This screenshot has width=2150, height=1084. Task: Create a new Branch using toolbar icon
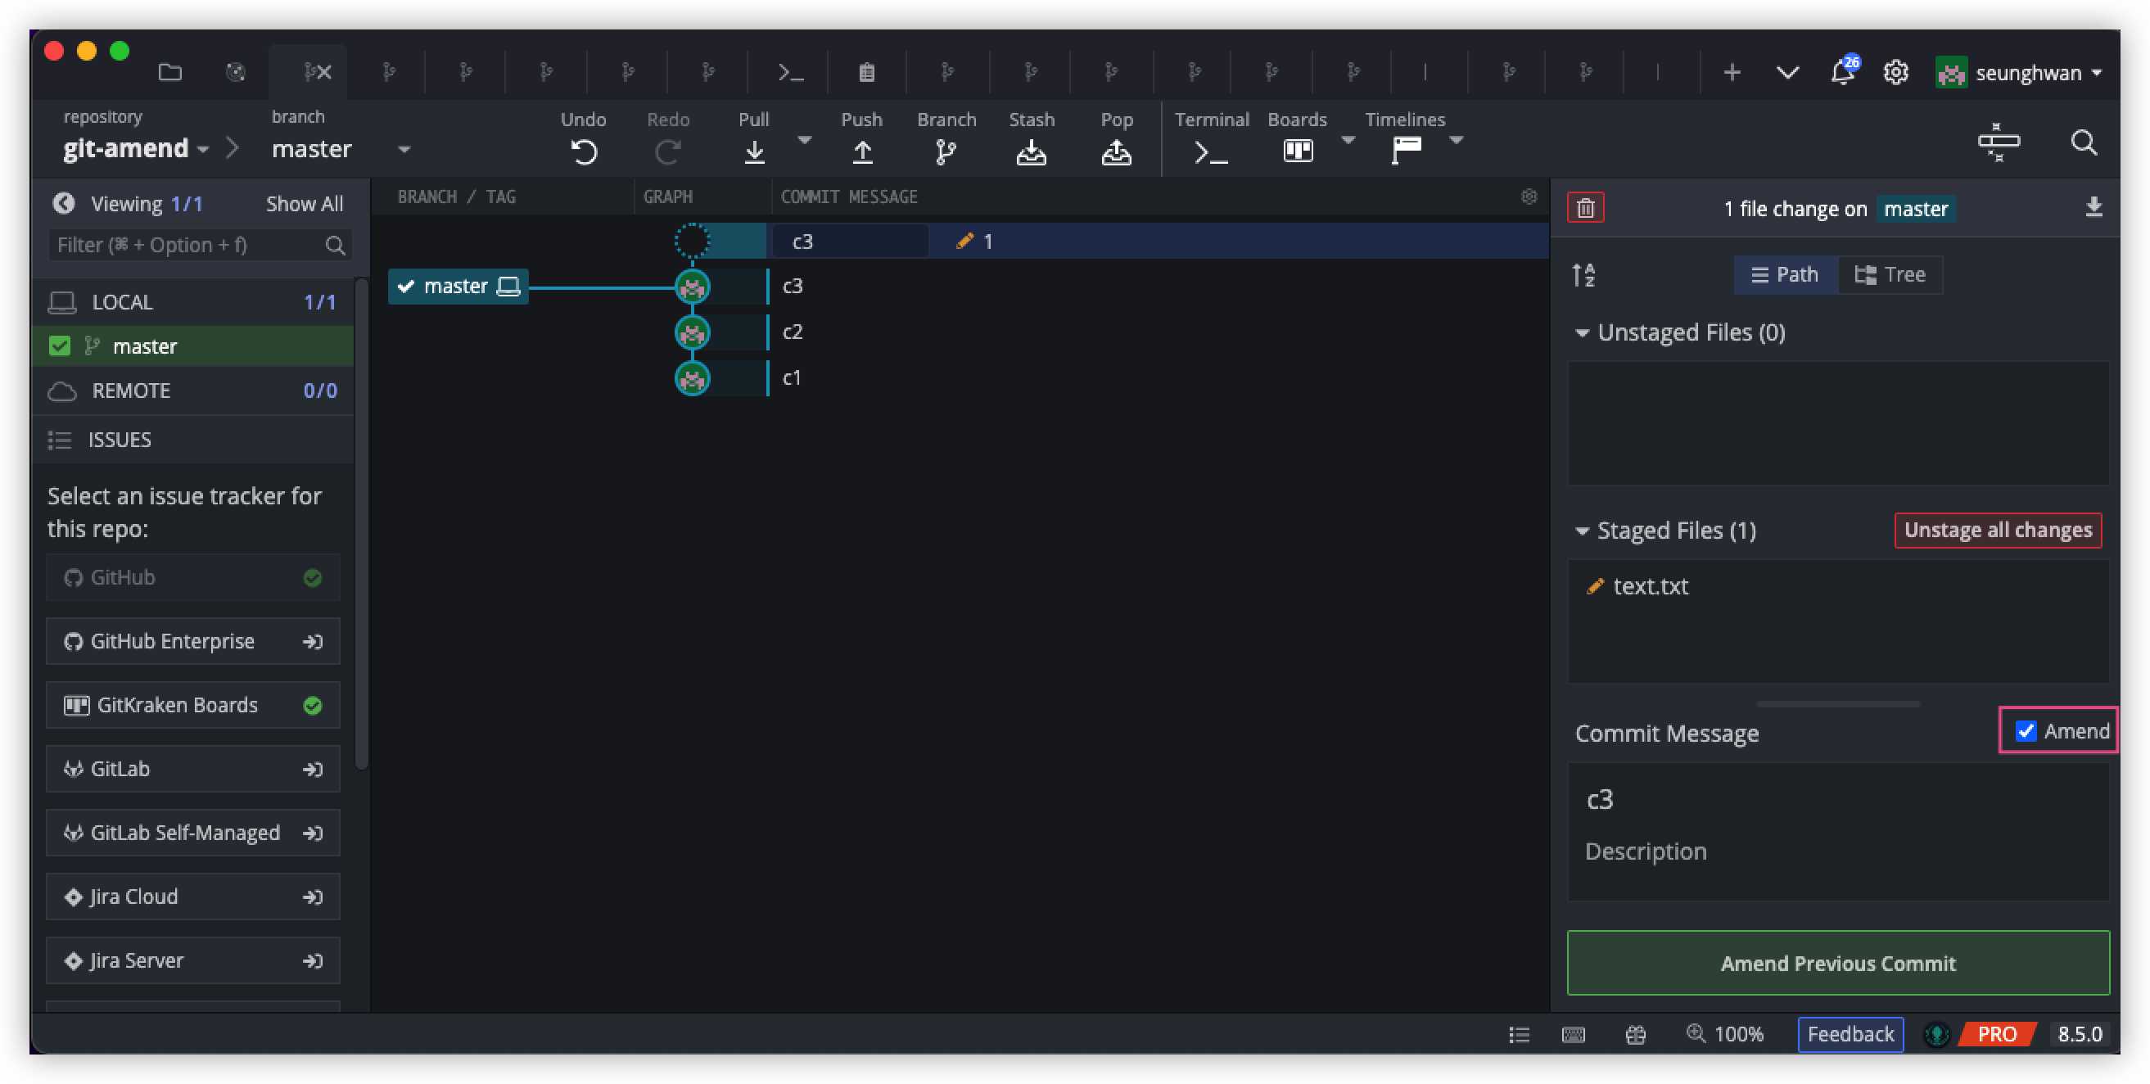[x=946, y=151]
